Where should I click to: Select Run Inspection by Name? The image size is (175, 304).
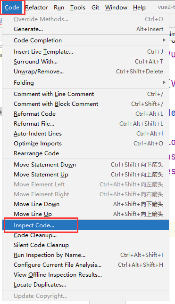(85, 255)
